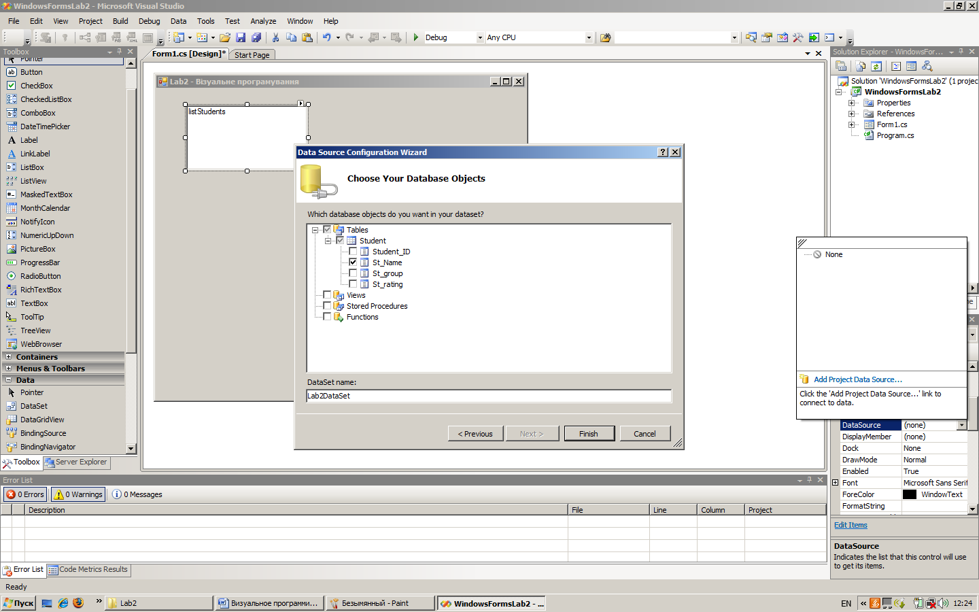The width and height of the screenshot is (979, 612).
Task: Open Object Browser toolbar icon
Action: pyautogui.click(x=783, y=37)
